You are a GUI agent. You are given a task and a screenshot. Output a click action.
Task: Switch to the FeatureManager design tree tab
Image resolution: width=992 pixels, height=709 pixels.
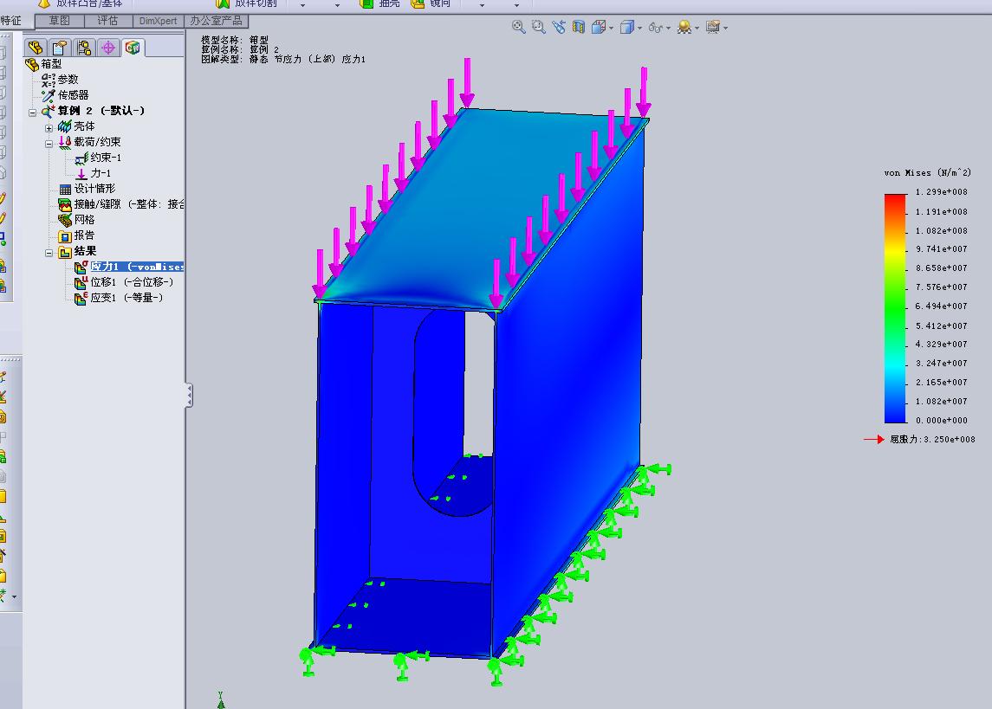[36, 48]
